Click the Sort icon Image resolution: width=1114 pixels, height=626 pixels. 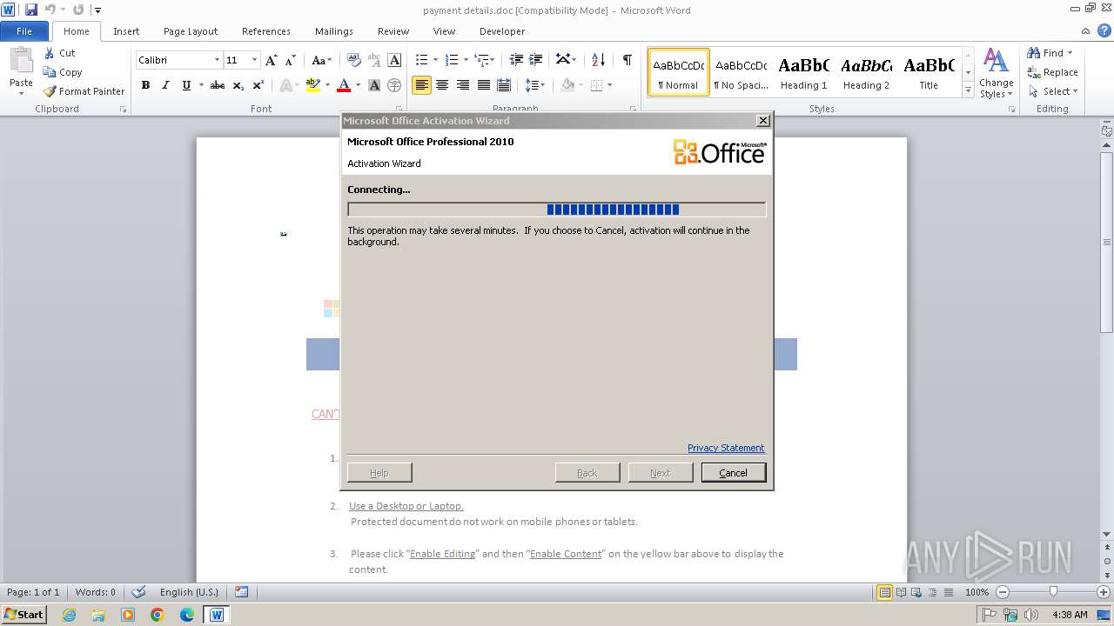pos(598,60)
